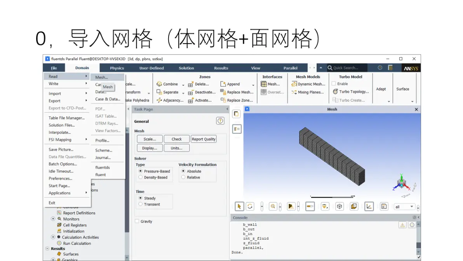
Task: Expand the Monitors tree node
Action: click(53, 219)
